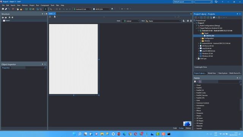Screen dimensions: 243x137
Task: Open the View Master dropdown in designer
Action: click(163, 21)
